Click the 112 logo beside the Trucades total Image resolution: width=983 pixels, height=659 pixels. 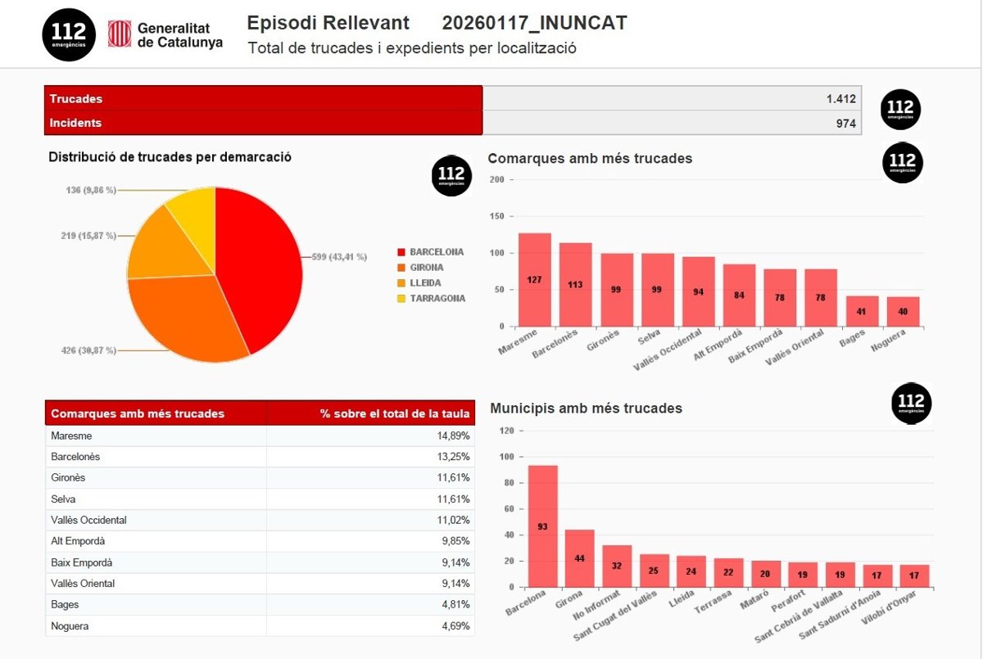tap(900, 110)
